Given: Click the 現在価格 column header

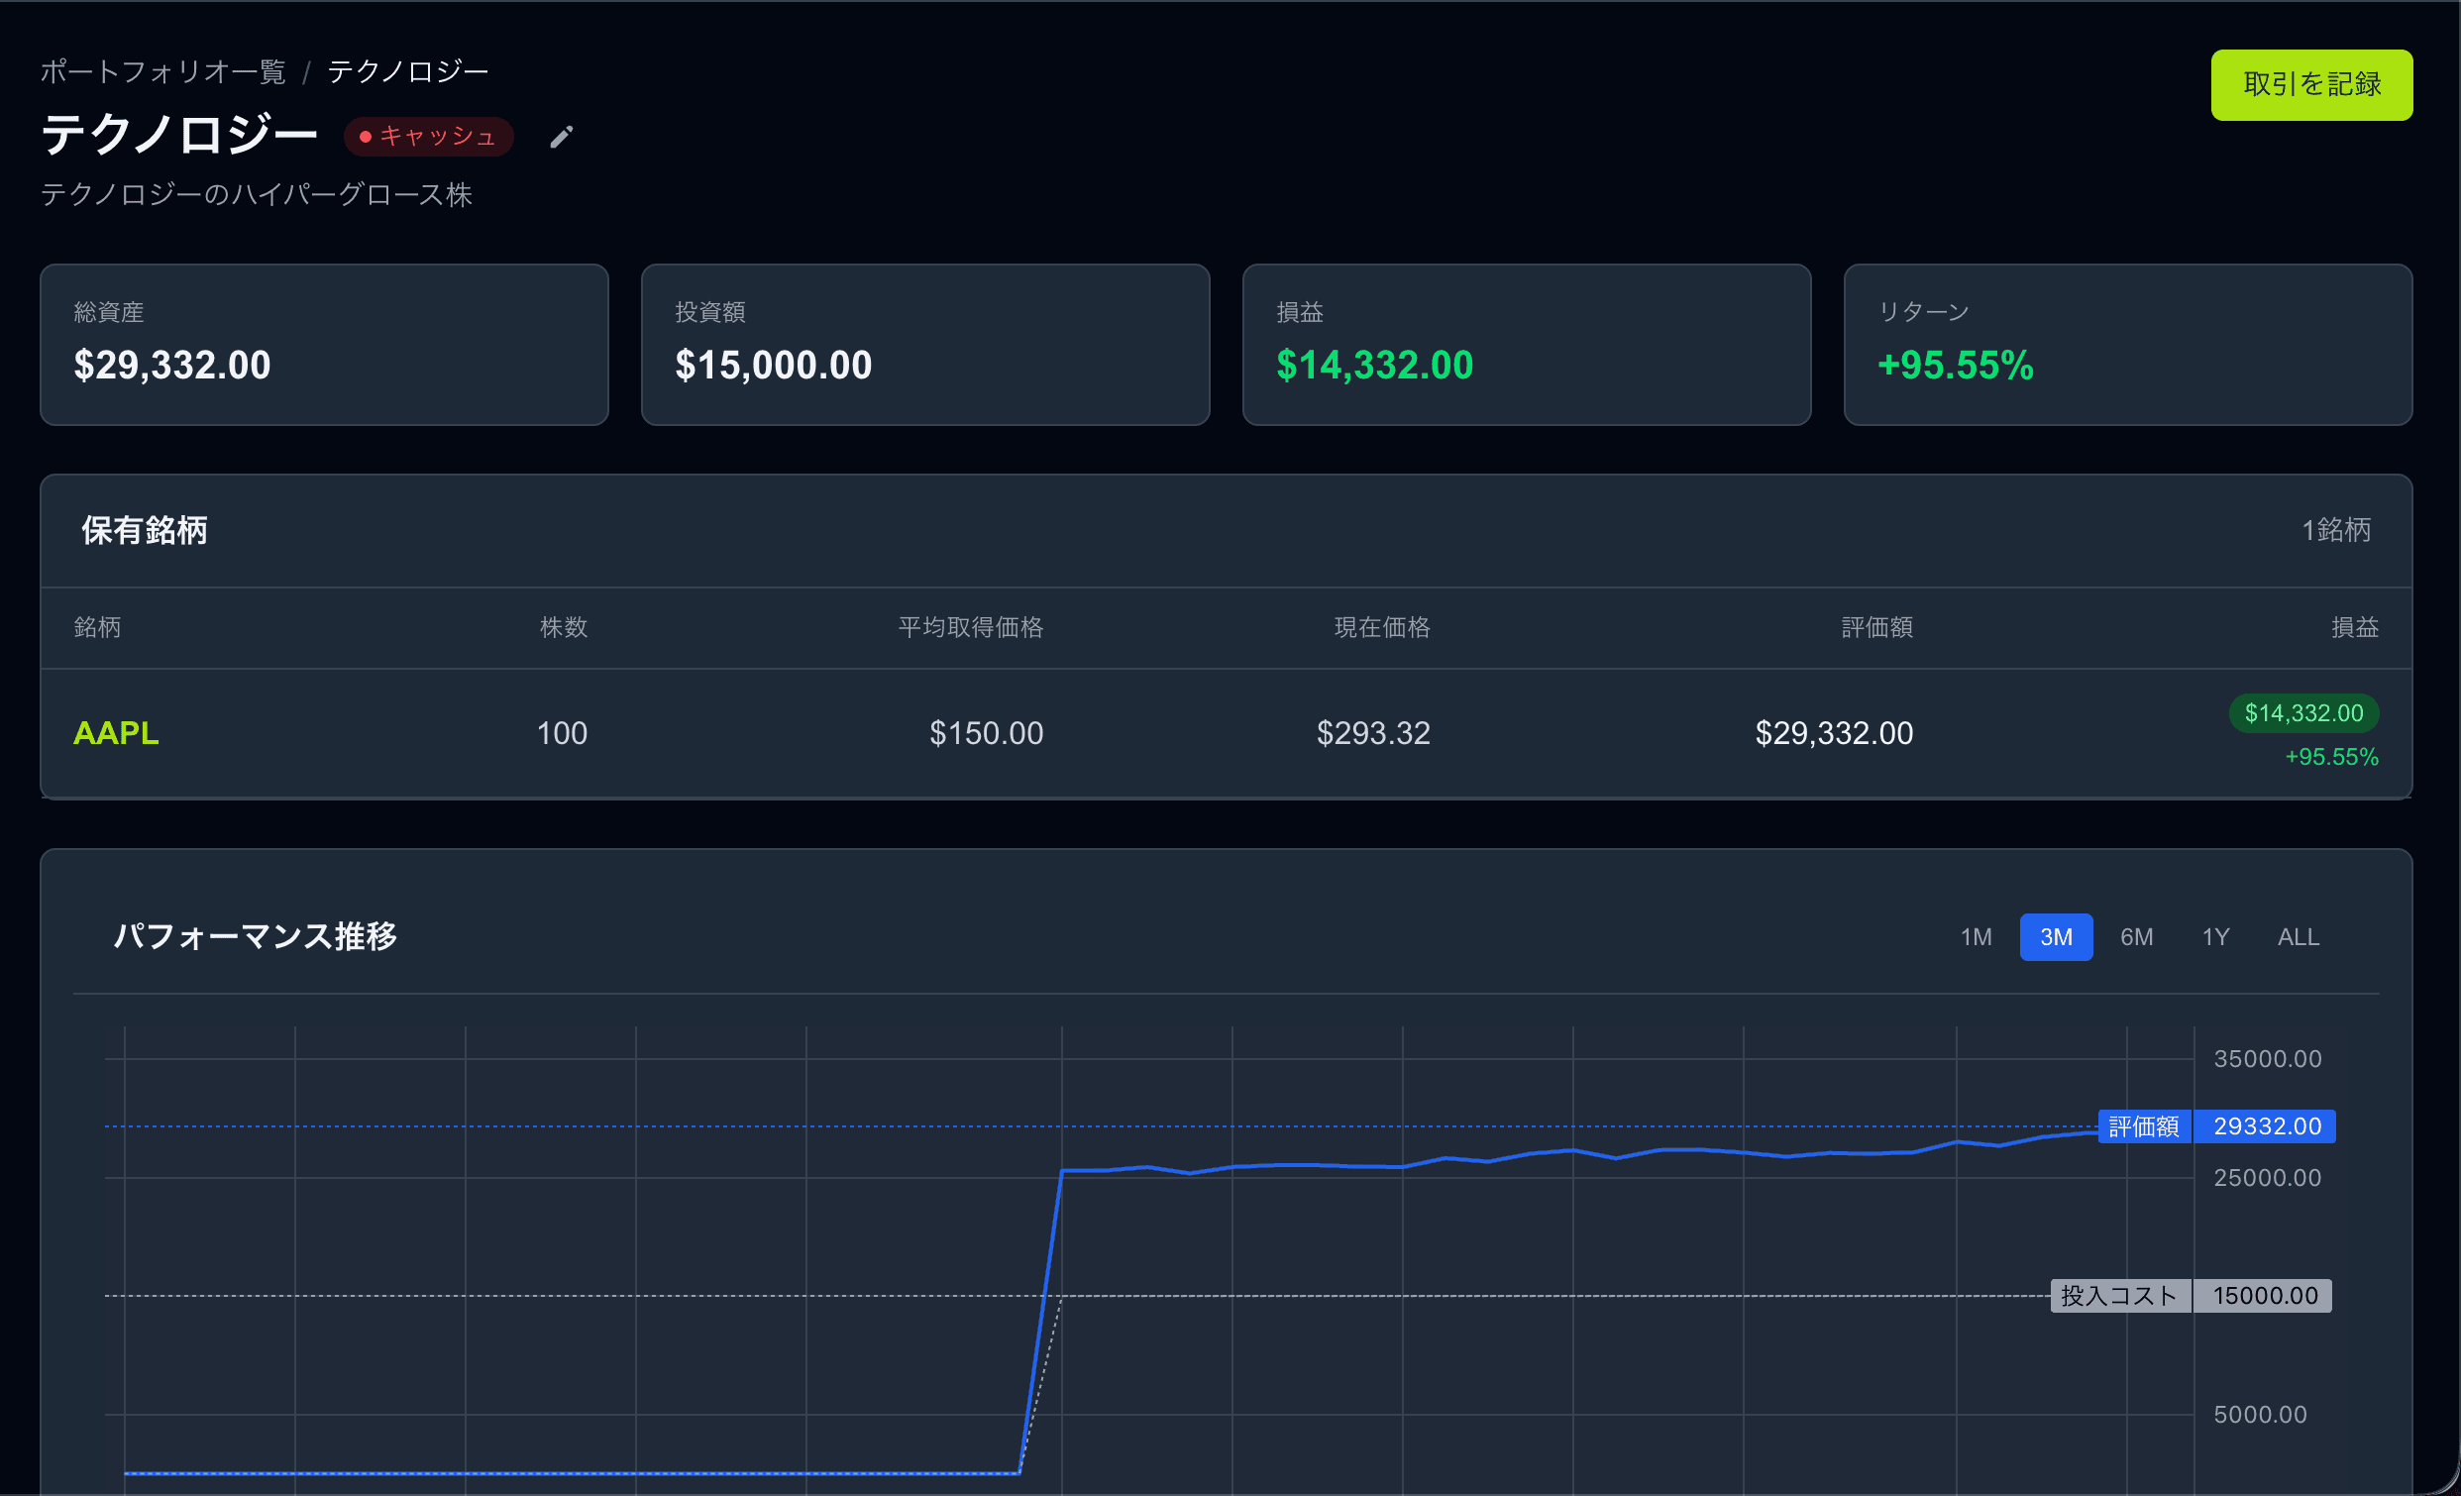Looking at the screenshot, I should pyautogui.click(x=1381, y=627).
